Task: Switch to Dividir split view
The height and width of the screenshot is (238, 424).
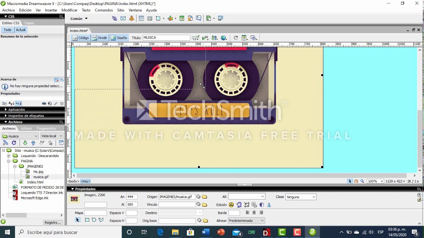Action: coord(100,38)
